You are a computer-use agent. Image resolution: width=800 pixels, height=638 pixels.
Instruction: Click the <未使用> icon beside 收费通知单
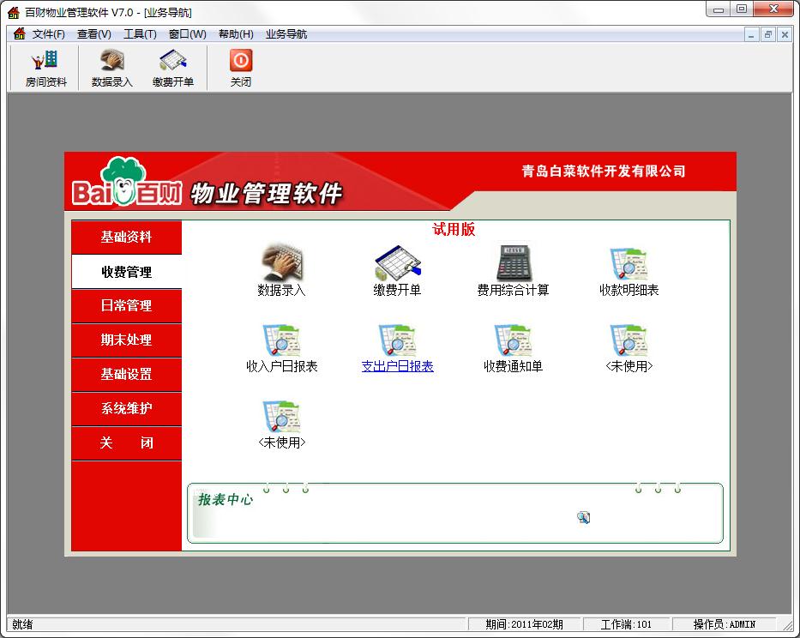629,340
